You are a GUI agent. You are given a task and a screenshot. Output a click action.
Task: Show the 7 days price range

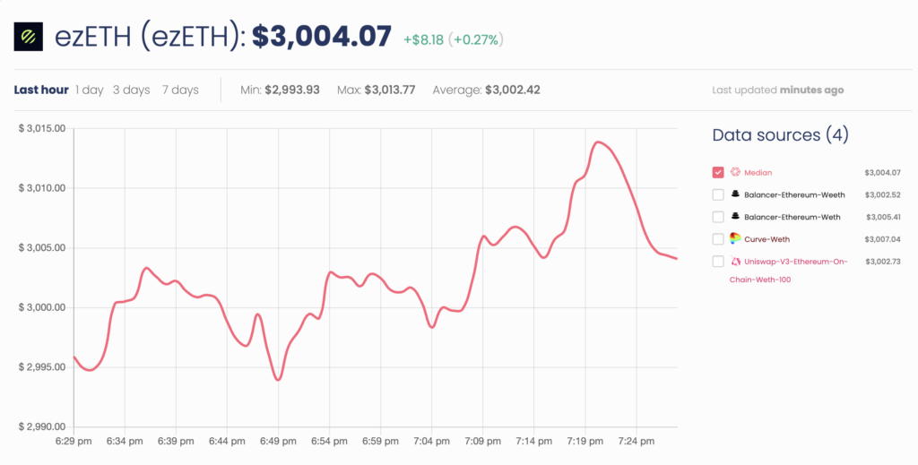click(x=180, y=90)
